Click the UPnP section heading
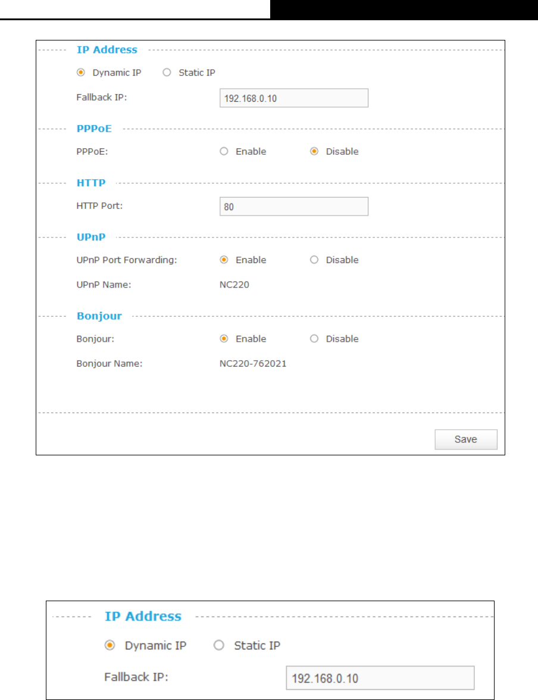 click(91, 237)
